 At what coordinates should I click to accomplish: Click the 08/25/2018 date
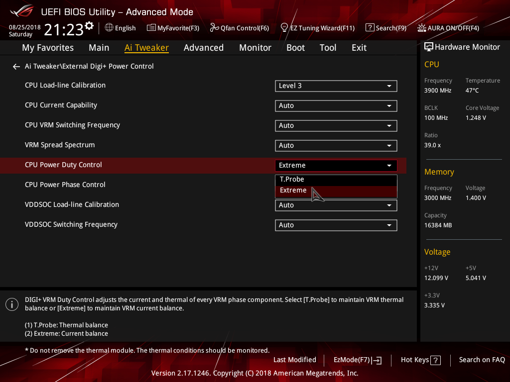tap(25, 27)
